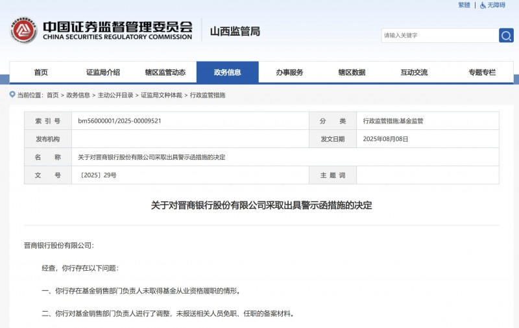Image resolution: width=519 pixels, height=328 pixels.
Task: Click the line 经查,你行存在以下问题:
Action: pyautogui.click(x=80, y=268)
